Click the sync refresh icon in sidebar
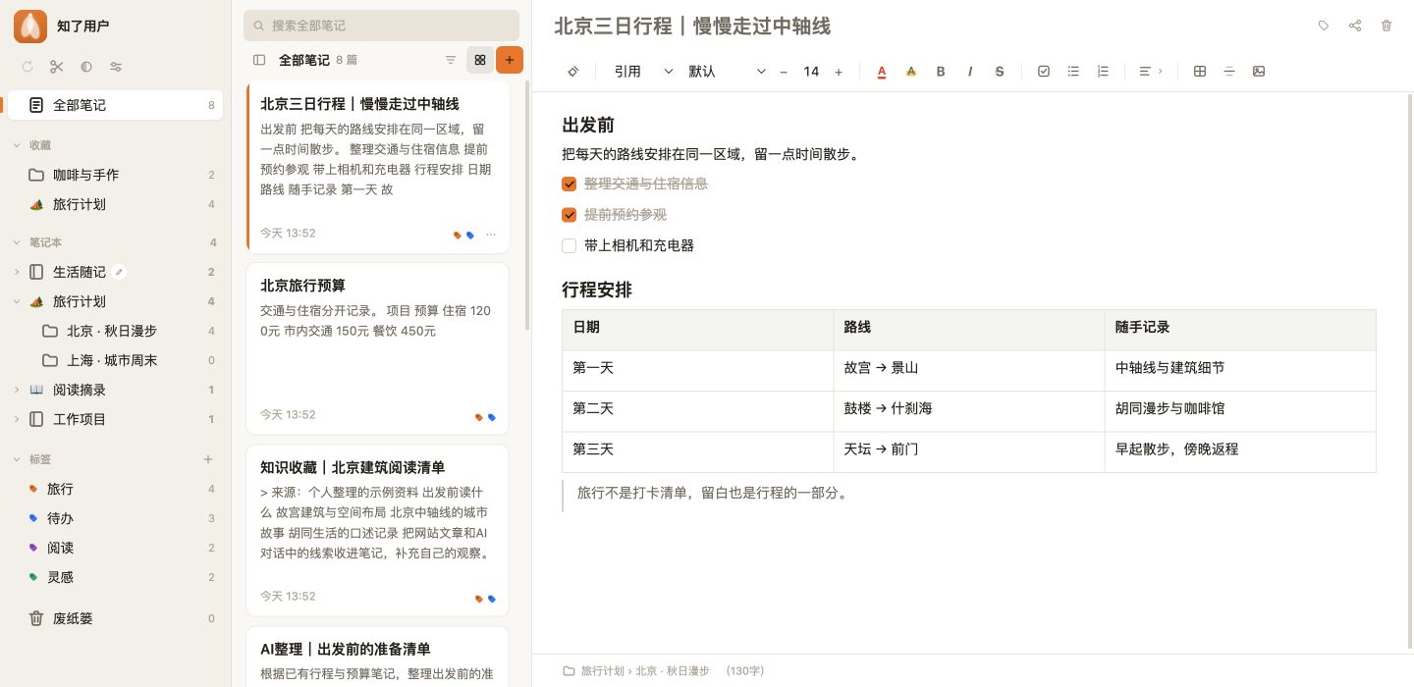Viewport: 1414px width, 687px height. [27, 67]
